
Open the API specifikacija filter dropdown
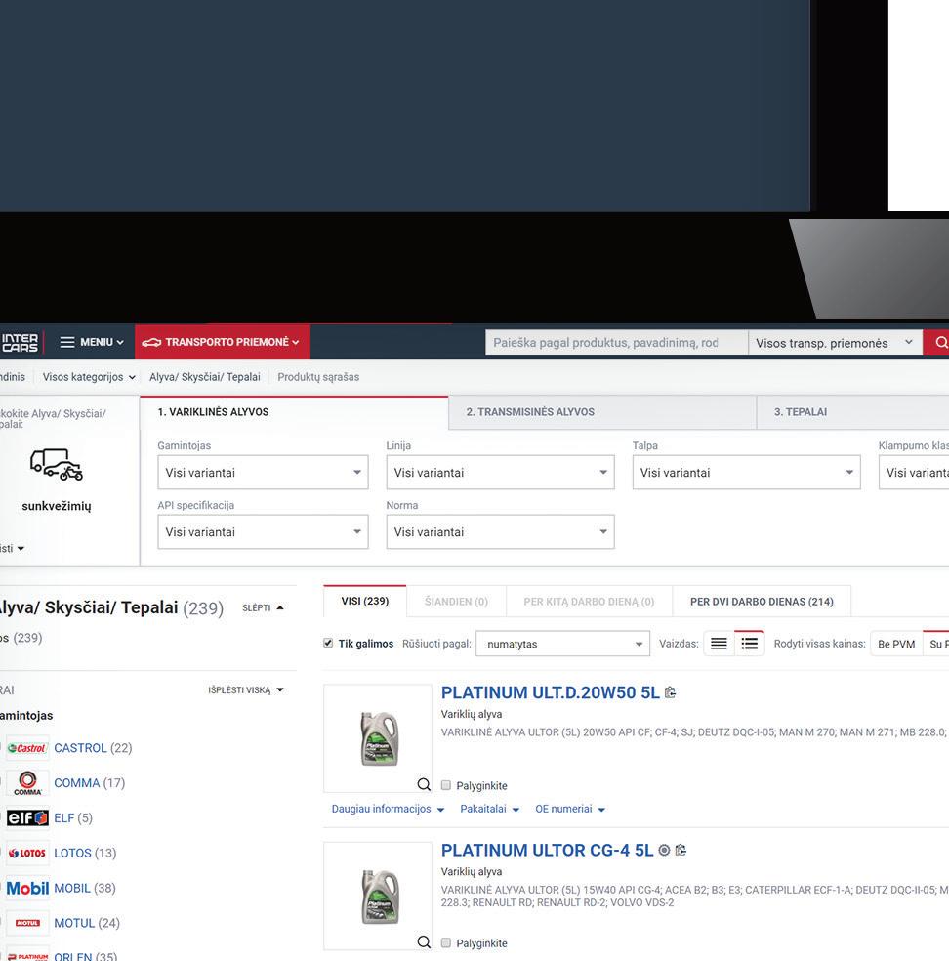263,532
